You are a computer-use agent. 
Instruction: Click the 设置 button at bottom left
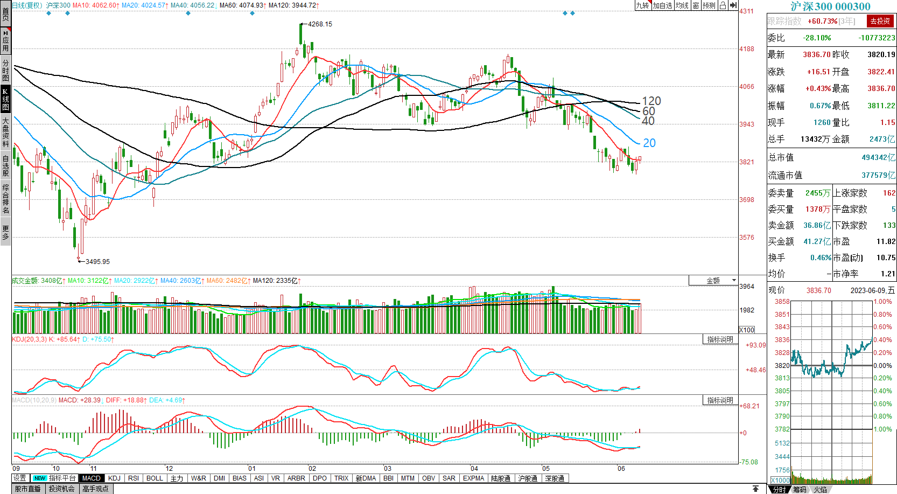(x=20, y=478)
